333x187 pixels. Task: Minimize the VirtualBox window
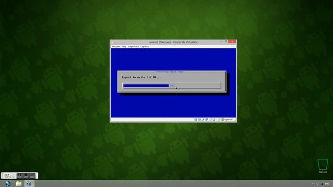coord(221,42)
